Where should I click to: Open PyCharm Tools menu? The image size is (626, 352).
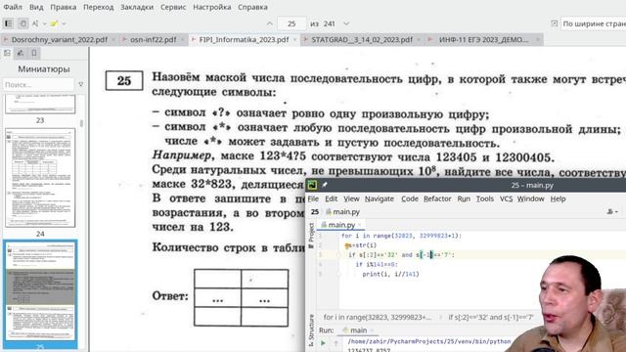485,198
